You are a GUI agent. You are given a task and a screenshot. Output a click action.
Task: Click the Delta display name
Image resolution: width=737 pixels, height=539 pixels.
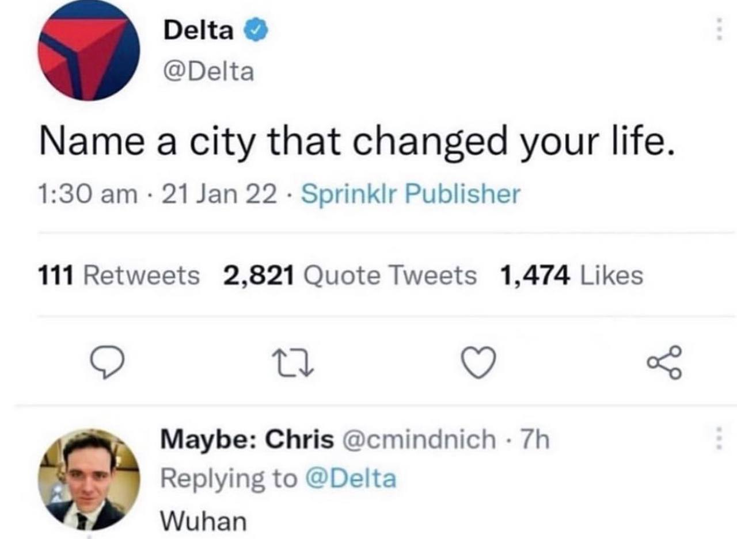(x=199, y=30)
